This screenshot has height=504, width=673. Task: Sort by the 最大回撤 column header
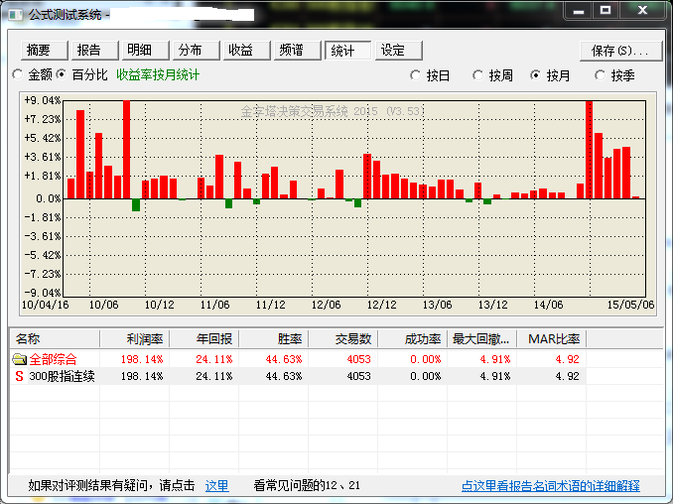tap(482, 339)
